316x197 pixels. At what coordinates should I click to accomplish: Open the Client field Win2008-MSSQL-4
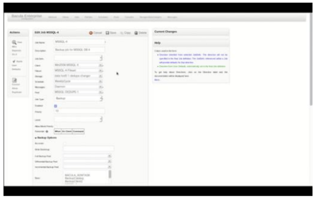tap(76, 65)
